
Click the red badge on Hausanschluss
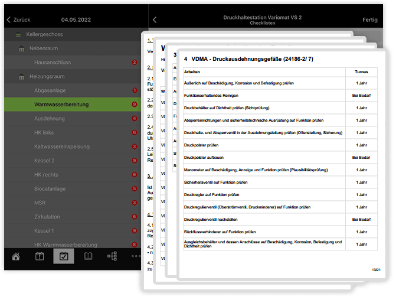(135, 63)
